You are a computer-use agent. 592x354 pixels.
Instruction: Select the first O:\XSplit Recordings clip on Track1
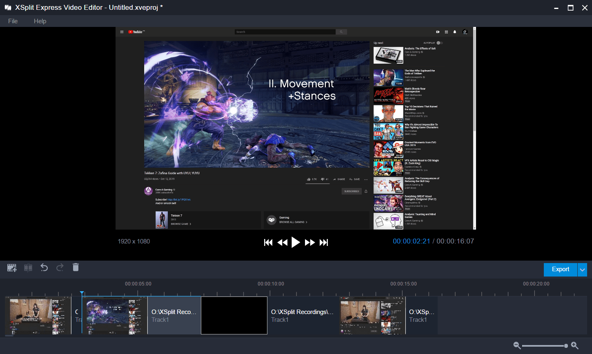[x=174, y=315]
